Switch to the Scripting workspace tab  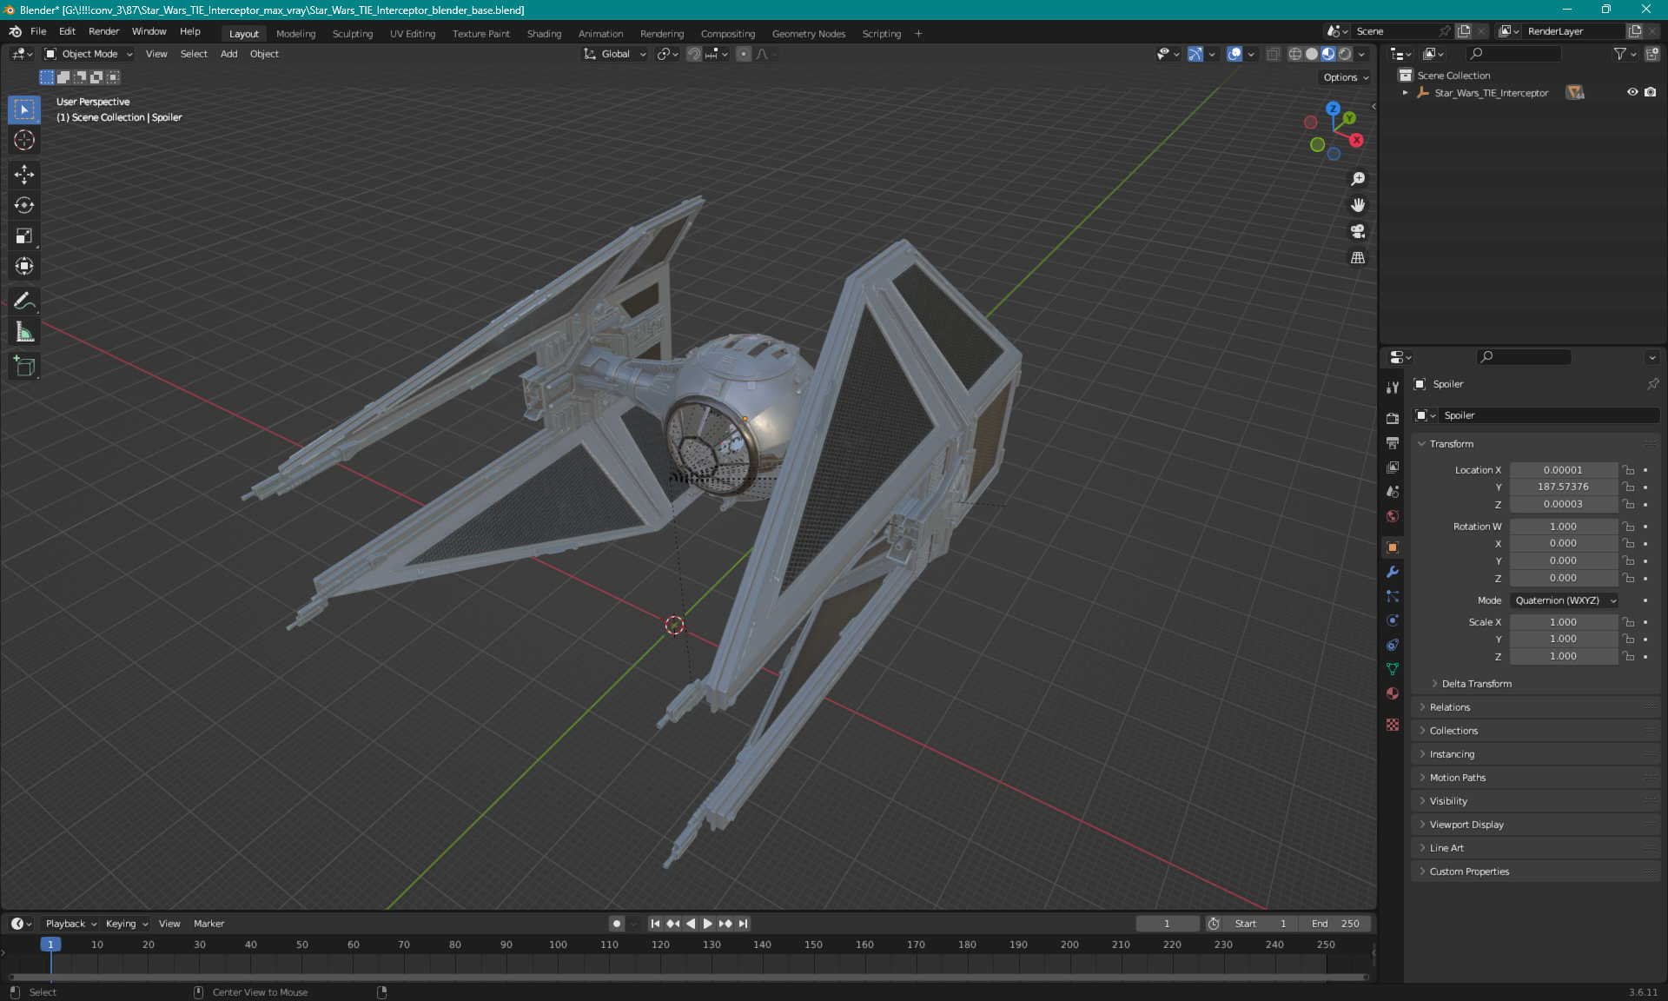coord(881,34)
